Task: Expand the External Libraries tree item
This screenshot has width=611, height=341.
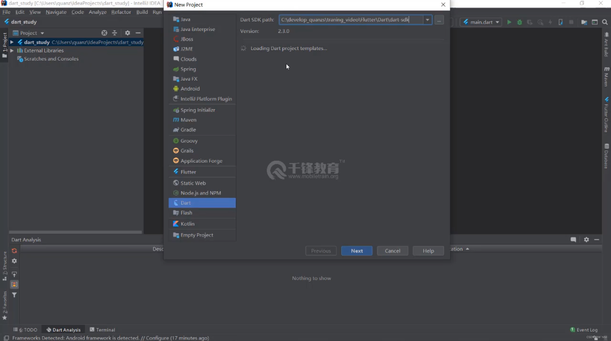Action: (x=12, y=50)
